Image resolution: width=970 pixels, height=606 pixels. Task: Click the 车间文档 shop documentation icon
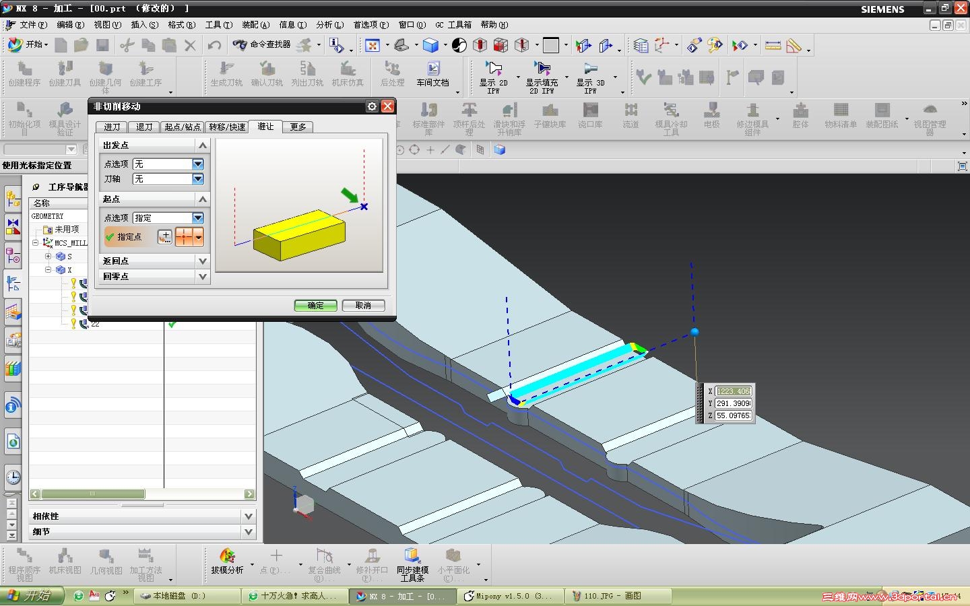(432, 74)
